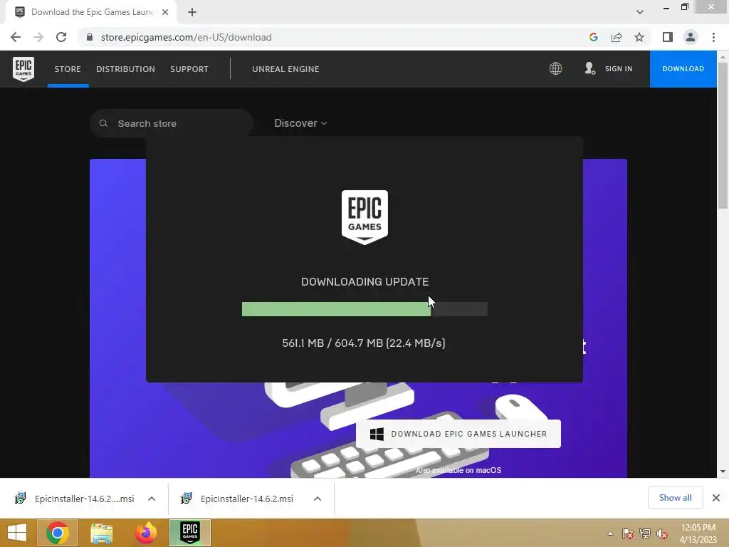This screenshot has height=547, width=729.
Task: Open options chevron for EpicInstaller-14.6.2.msi
Action: click(318, 499)
